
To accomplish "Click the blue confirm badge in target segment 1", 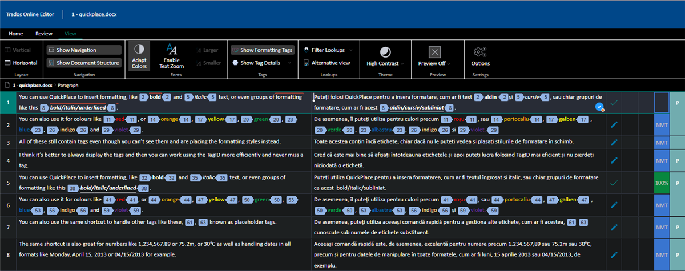I will 598,107.
